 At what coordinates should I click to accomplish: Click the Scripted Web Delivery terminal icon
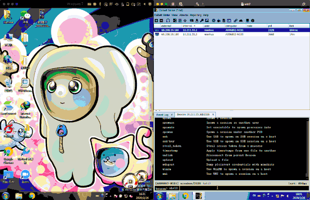click(229, 20)
